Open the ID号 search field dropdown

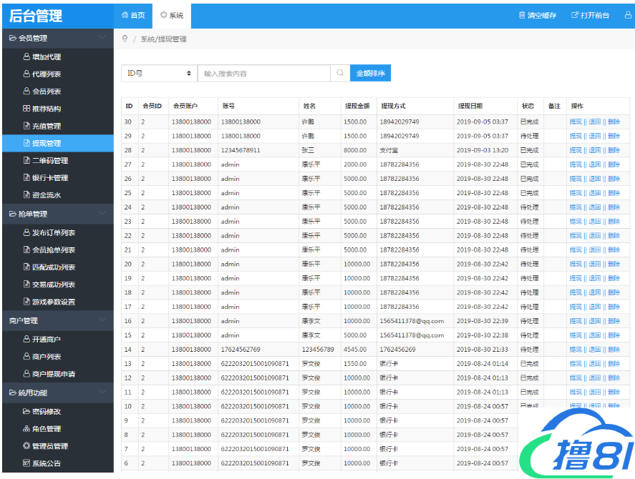(159, 74)
